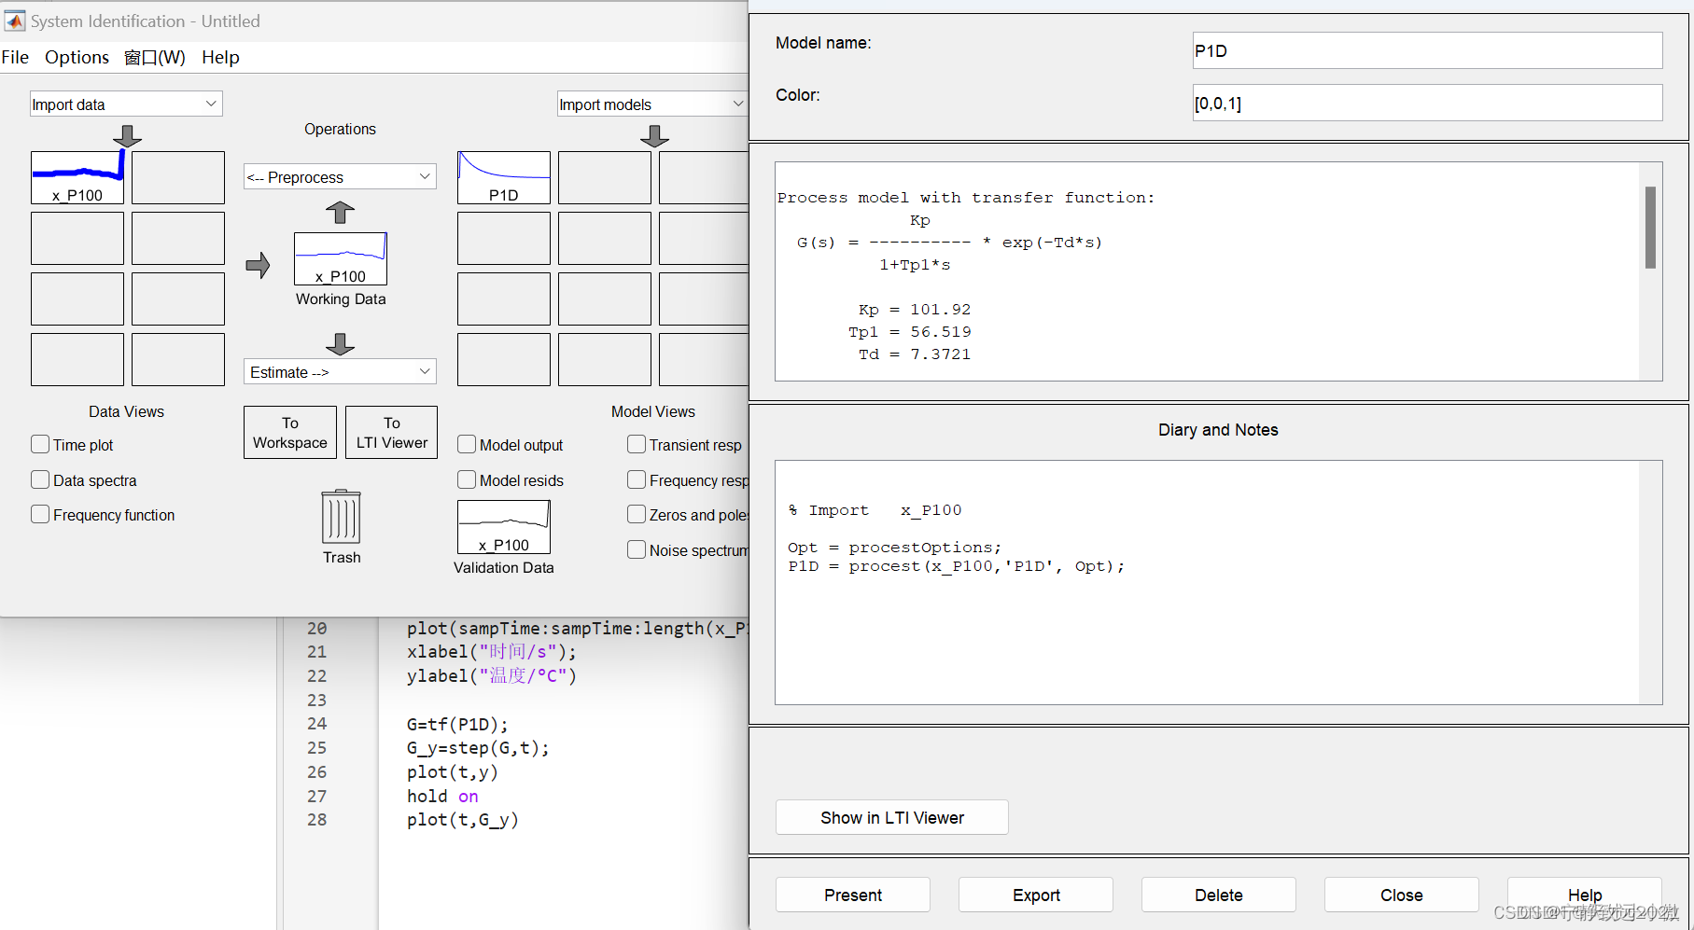Click the Import data arrow icon
Viewport: 1694px width, 930px height.
[126, 137]
